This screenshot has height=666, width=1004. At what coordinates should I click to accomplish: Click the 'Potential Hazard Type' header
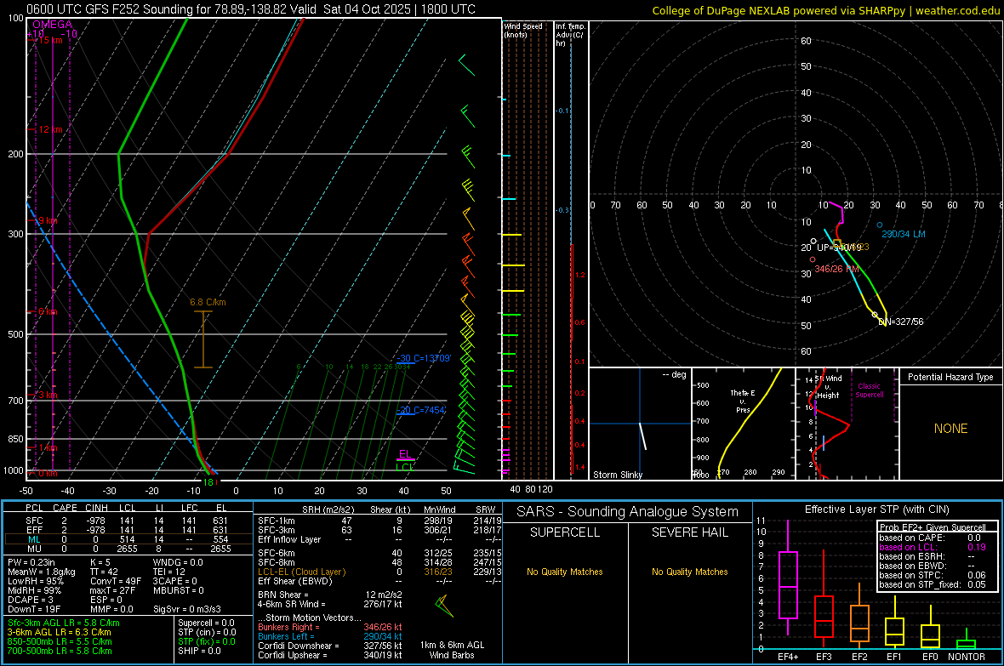[950, 377]
